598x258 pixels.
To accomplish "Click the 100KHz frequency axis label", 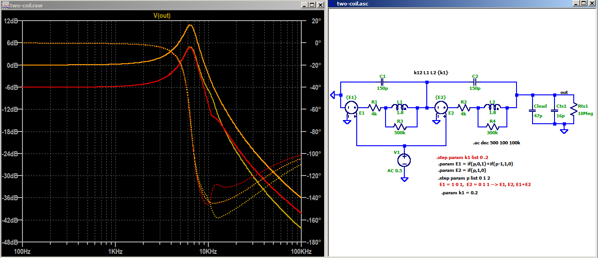I will pos(301,252).
